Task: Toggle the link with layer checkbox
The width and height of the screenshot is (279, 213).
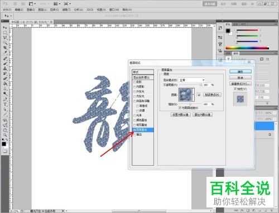Action: 180,108
